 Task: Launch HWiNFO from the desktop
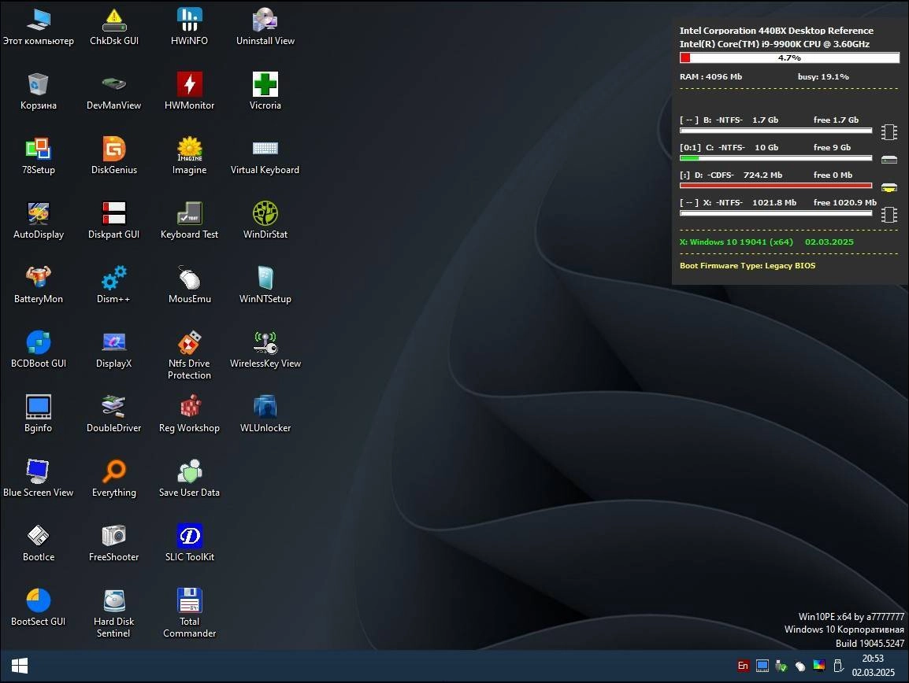coord(190,27)
